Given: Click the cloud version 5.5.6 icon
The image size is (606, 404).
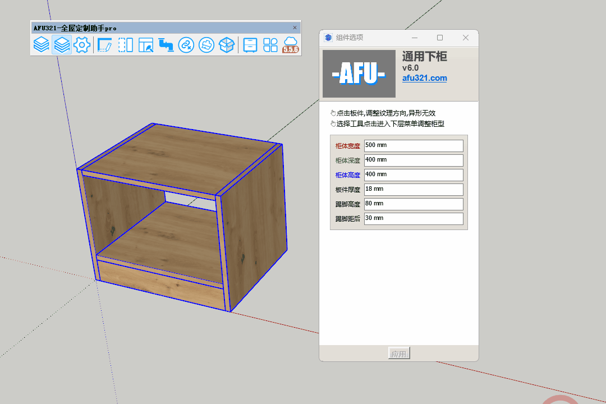Looking at the screenshot, I should [x=290, y=44].
